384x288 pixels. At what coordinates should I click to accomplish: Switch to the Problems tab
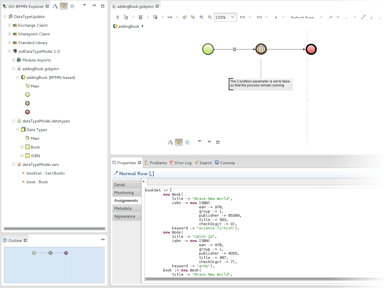[x=156, y=163]
